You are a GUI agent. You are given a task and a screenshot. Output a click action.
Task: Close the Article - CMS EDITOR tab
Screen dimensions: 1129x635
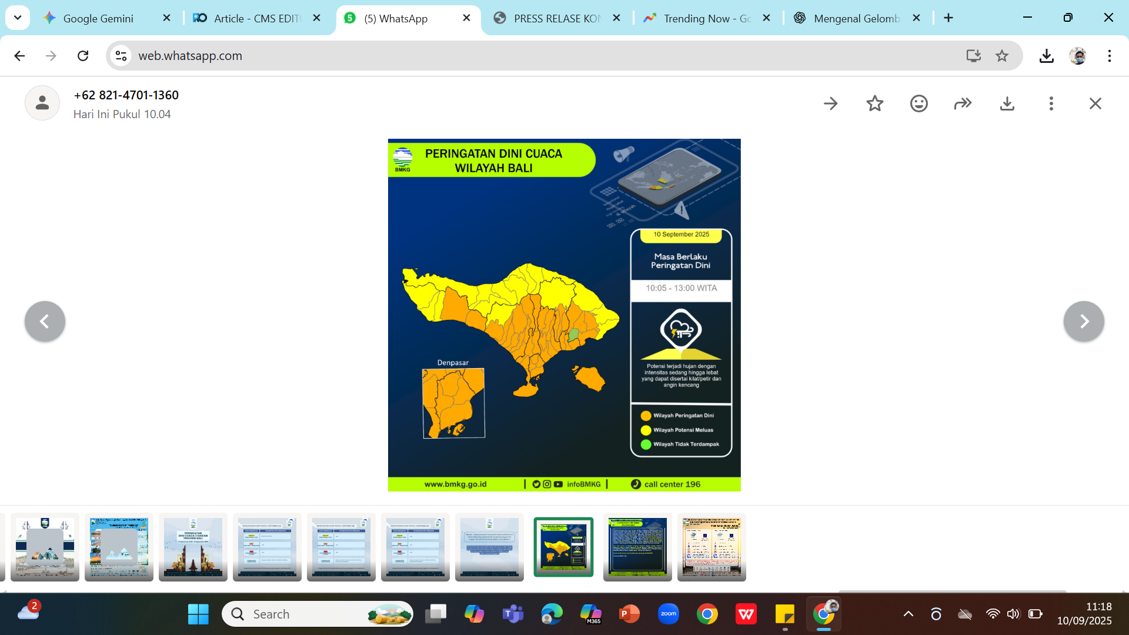pos(317,18)
